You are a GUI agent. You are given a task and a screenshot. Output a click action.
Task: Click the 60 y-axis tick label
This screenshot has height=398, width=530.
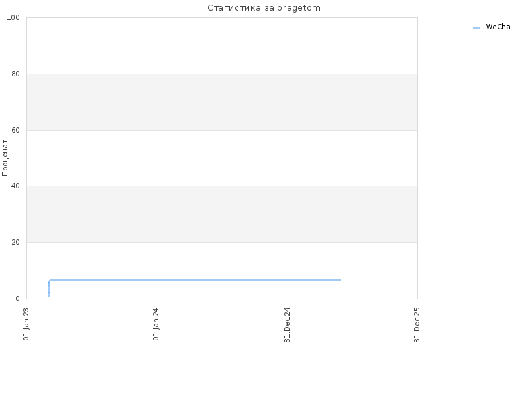(15, 130)
